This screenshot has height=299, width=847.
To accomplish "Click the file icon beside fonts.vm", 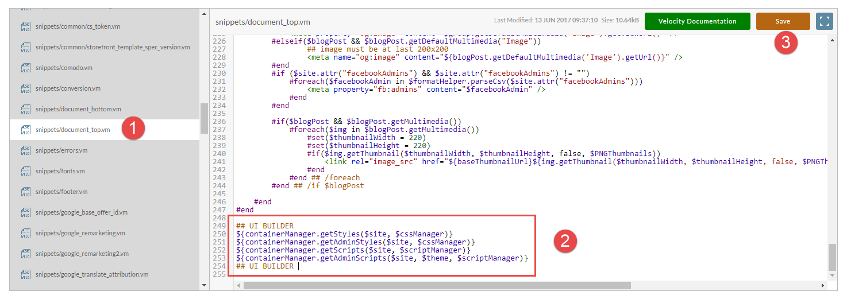I will pos(25,171).
